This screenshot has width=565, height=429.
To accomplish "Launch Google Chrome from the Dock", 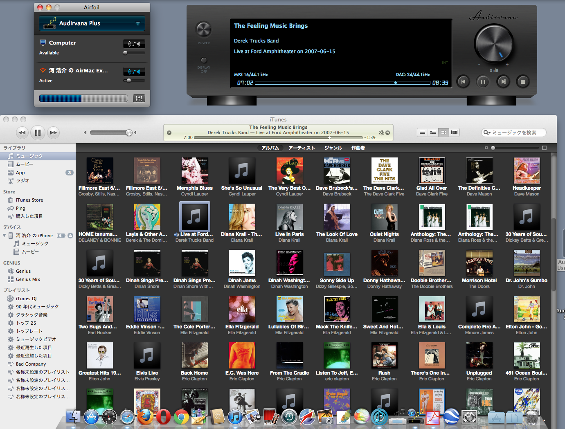I will coord(181,417).
